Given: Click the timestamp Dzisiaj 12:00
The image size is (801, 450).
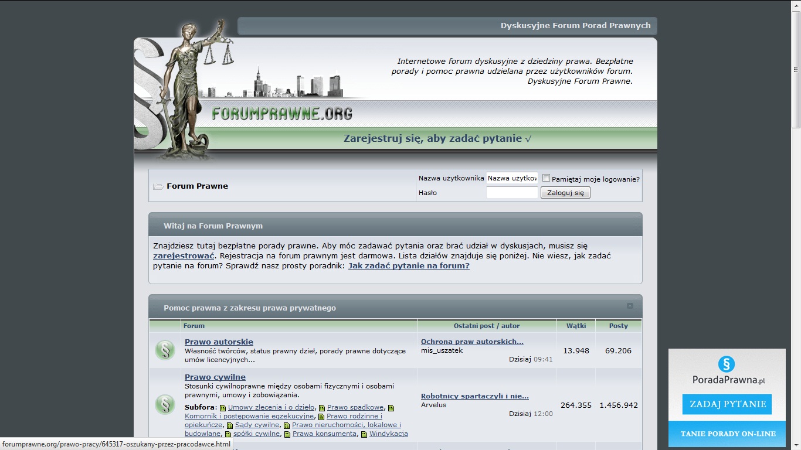Looking at the screenshot, I should (531, 414).
